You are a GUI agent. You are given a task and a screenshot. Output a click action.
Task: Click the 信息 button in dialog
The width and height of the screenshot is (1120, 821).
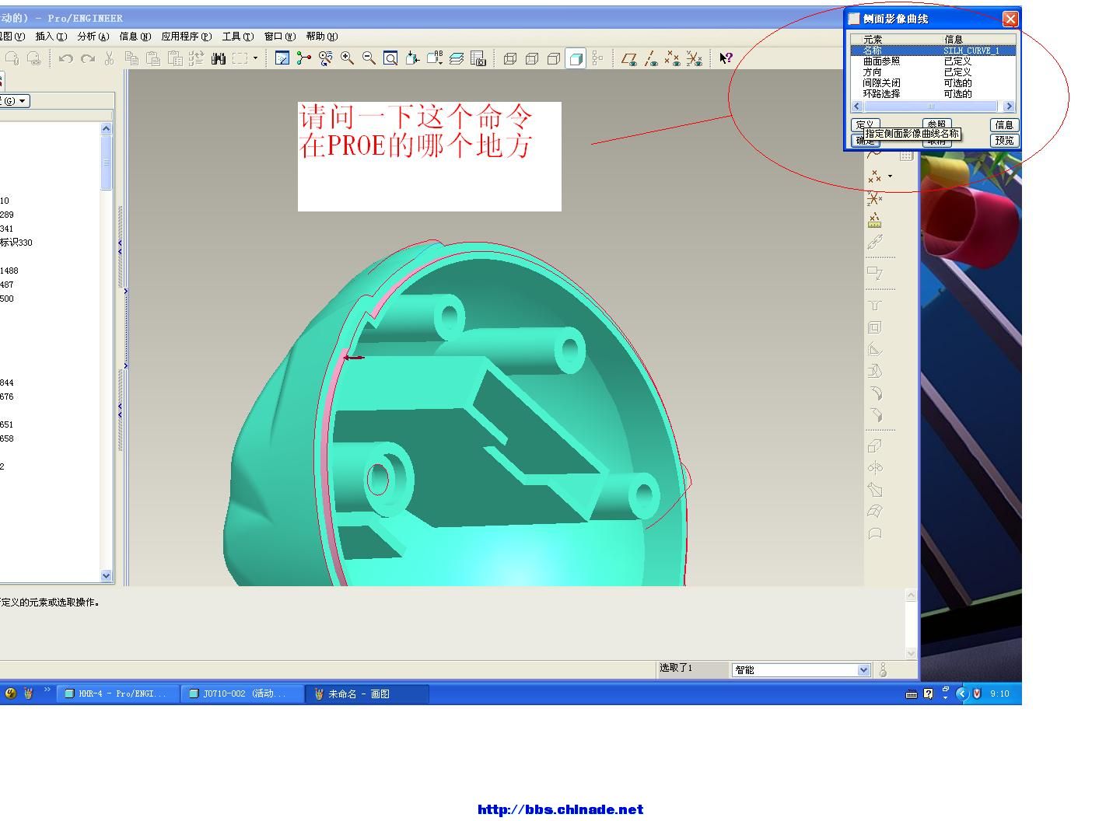(1004, 124)
